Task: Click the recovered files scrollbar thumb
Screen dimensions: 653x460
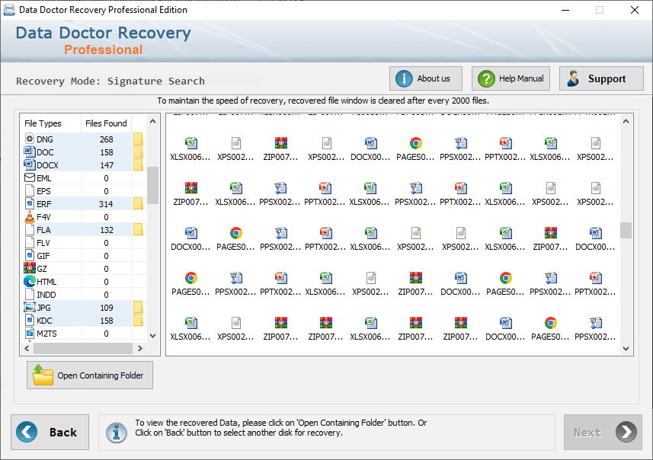Action: tap(626, 230)
